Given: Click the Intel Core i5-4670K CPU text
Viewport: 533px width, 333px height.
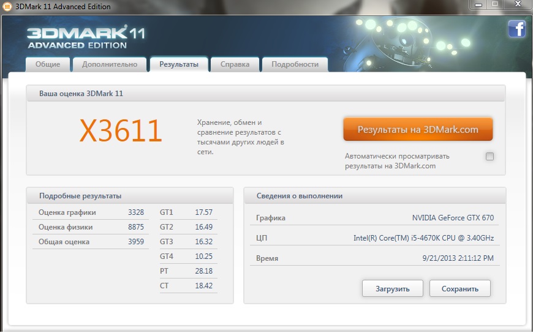Looking at the screenshot, I should point(423,238).
